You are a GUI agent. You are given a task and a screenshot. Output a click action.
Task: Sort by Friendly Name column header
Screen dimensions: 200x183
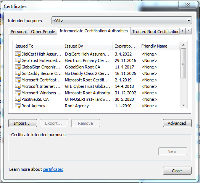pyautogui.click(x=159, y=46)
